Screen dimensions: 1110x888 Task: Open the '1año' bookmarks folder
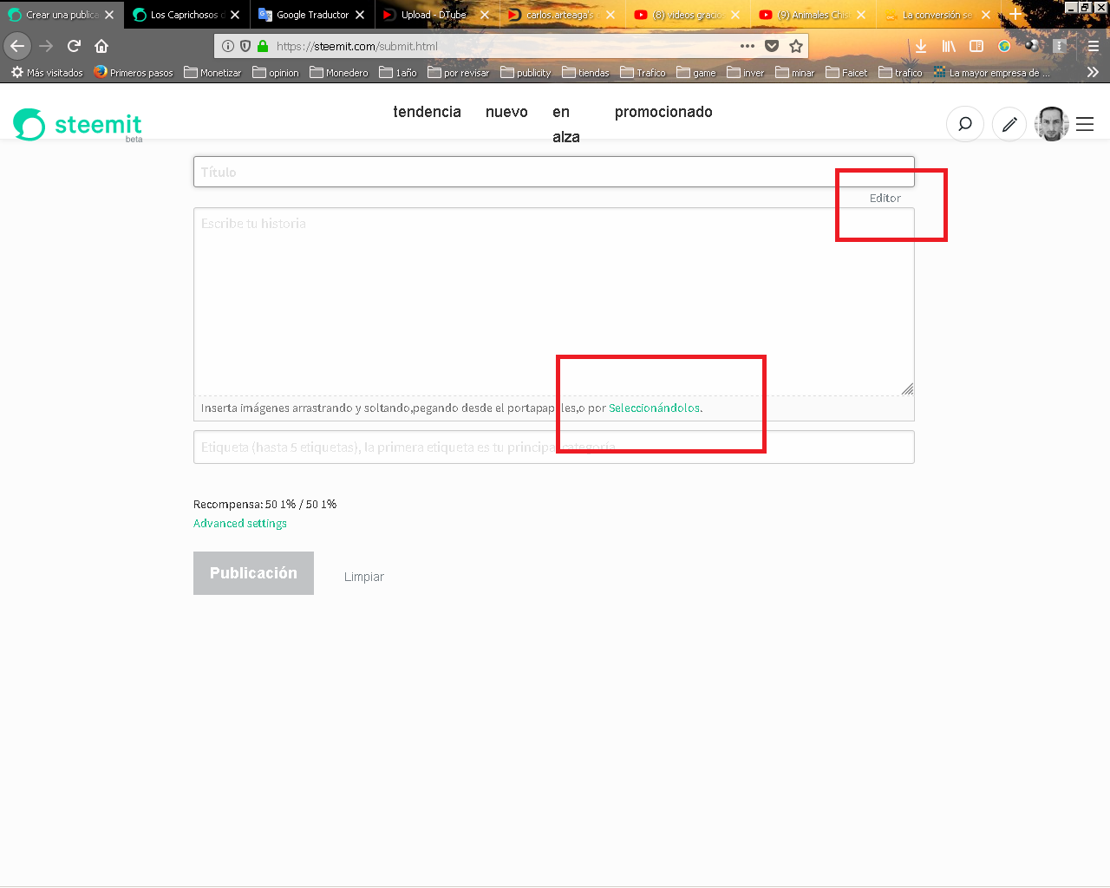point(398,72)
